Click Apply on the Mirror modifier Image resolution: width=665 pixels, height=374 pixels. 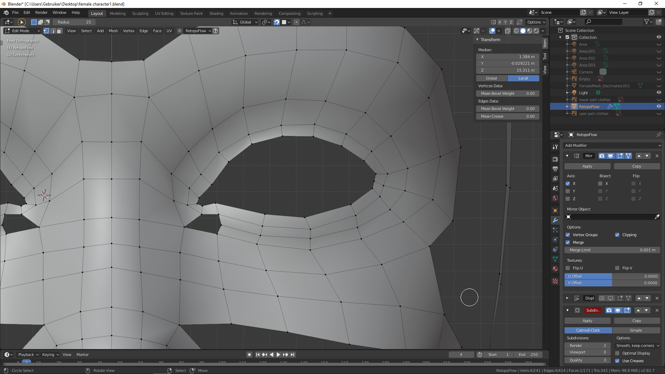click(587, 166)
